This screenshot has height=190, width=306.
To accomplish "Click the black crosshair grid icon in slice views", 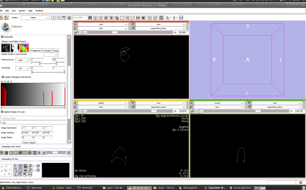I will pos(30,153).
